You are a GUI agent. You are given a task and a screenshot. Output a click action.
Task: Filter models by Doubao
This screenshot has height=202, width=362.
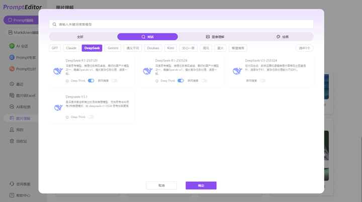pos(153,48)
